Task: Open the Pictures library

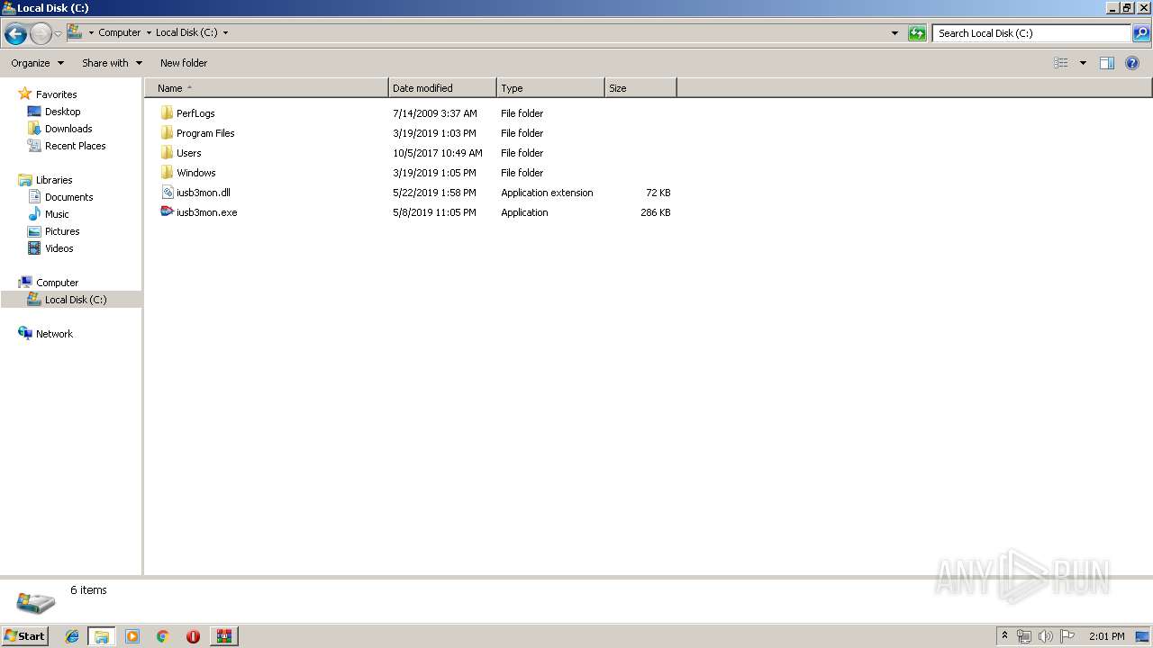Action: [x=62, y=231]
